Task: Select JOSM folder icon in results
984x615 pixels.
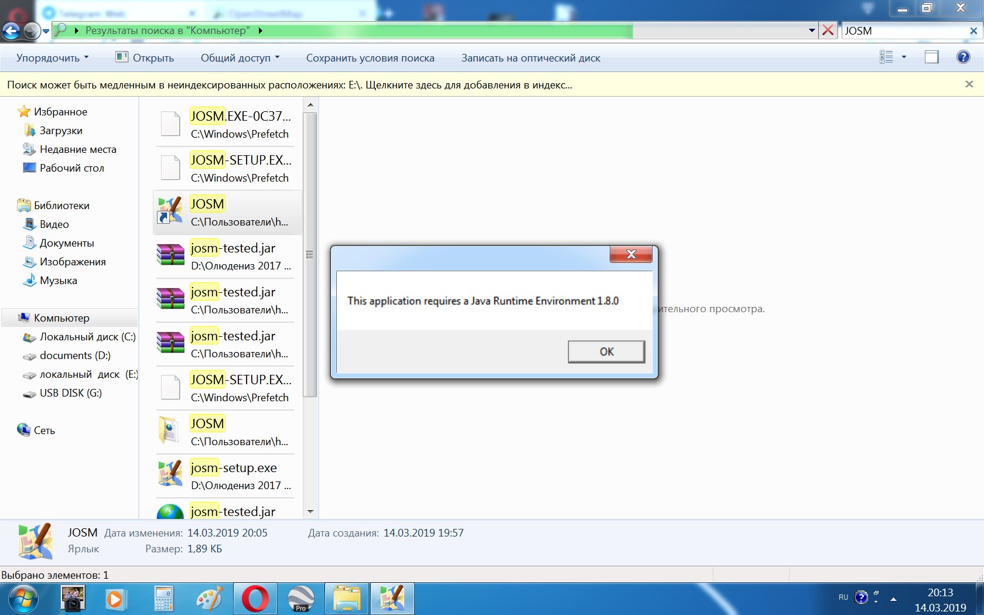Action: [169, 431]
